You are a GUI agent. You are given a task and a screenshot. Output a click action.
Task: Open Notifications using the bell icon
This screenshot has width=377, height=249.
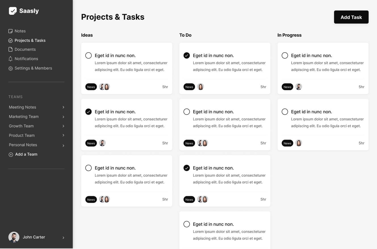click(x=11, y=59)
